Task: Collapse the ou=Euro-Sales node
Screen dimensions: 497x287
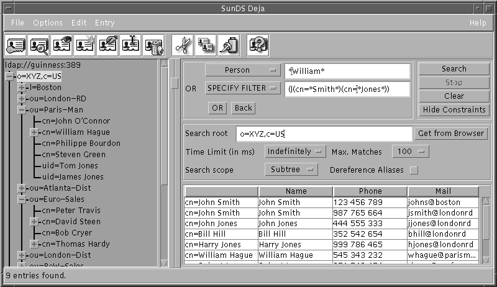Action: 22,199
